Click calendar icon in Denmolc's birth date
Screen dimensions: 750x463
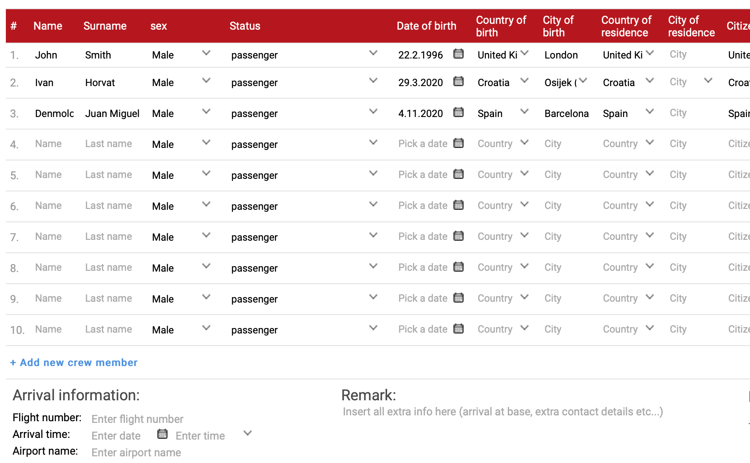(459, 112)
